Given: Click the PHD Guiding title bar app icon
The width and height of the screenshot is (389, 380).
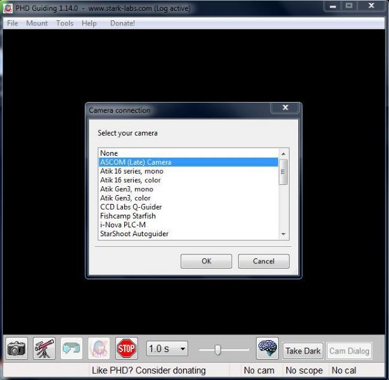Looking at the screenshot, I should (8, 8).
